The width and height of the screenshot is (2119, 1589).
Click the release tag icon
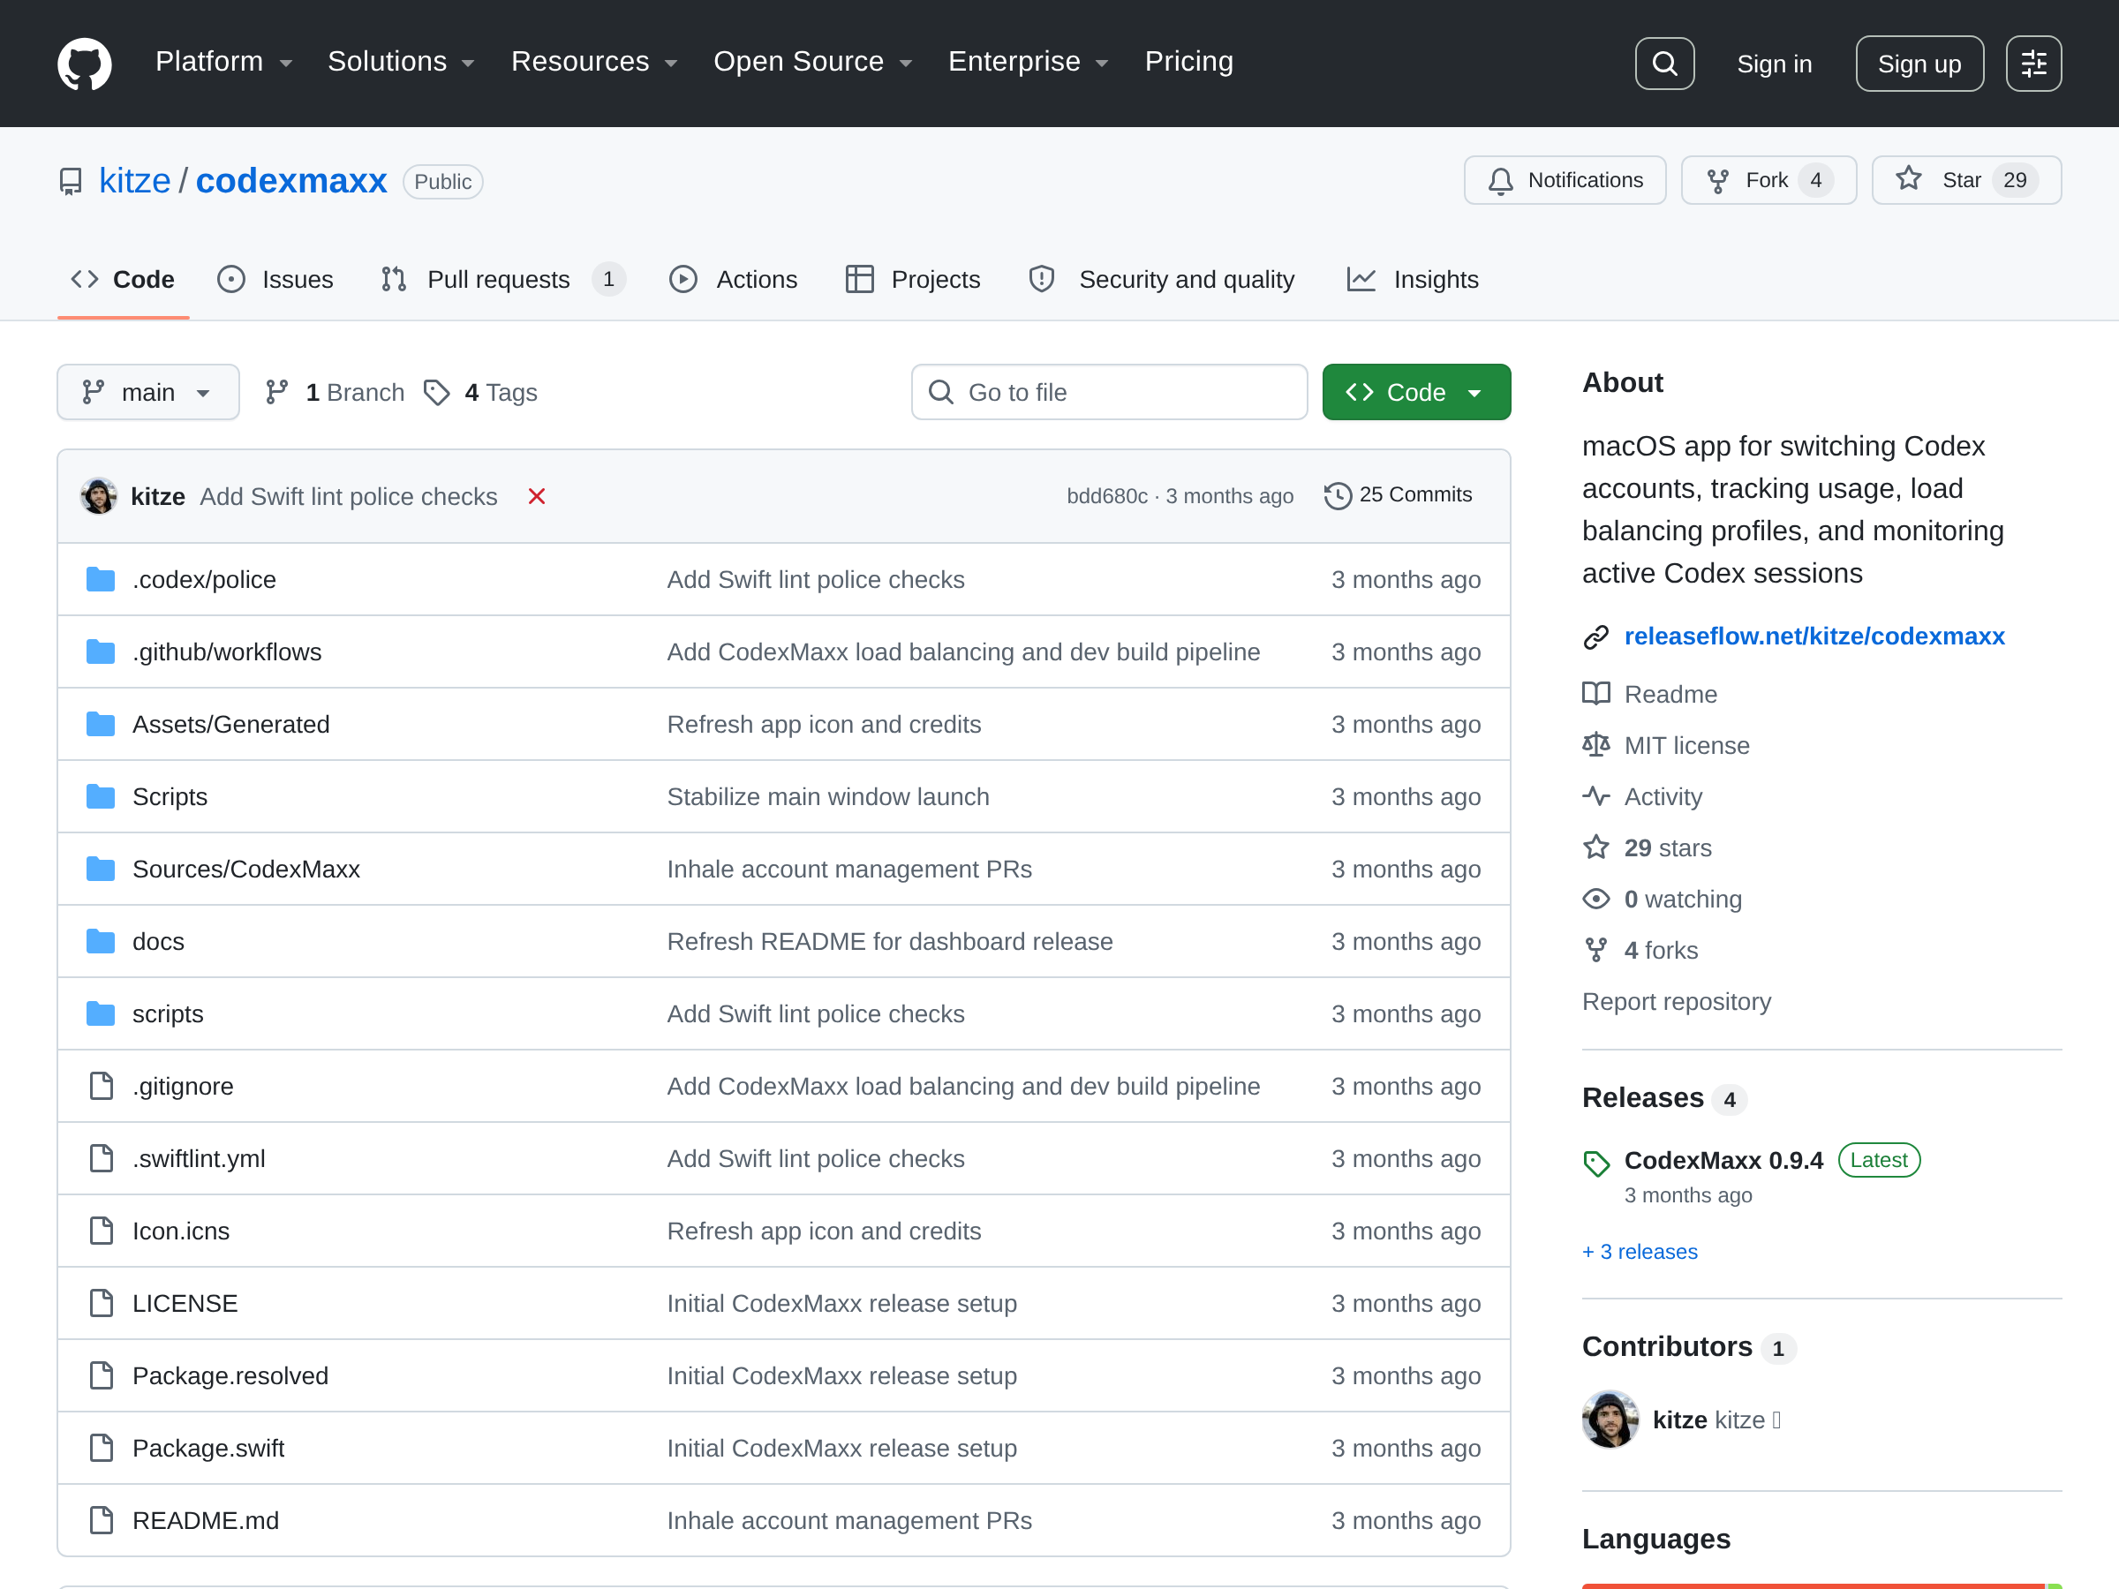pyautogui.click(x=1596, y=1163)
